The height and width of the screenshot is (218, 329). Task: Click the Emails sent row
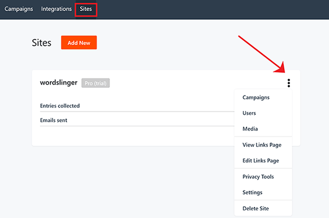click(53, 120)
